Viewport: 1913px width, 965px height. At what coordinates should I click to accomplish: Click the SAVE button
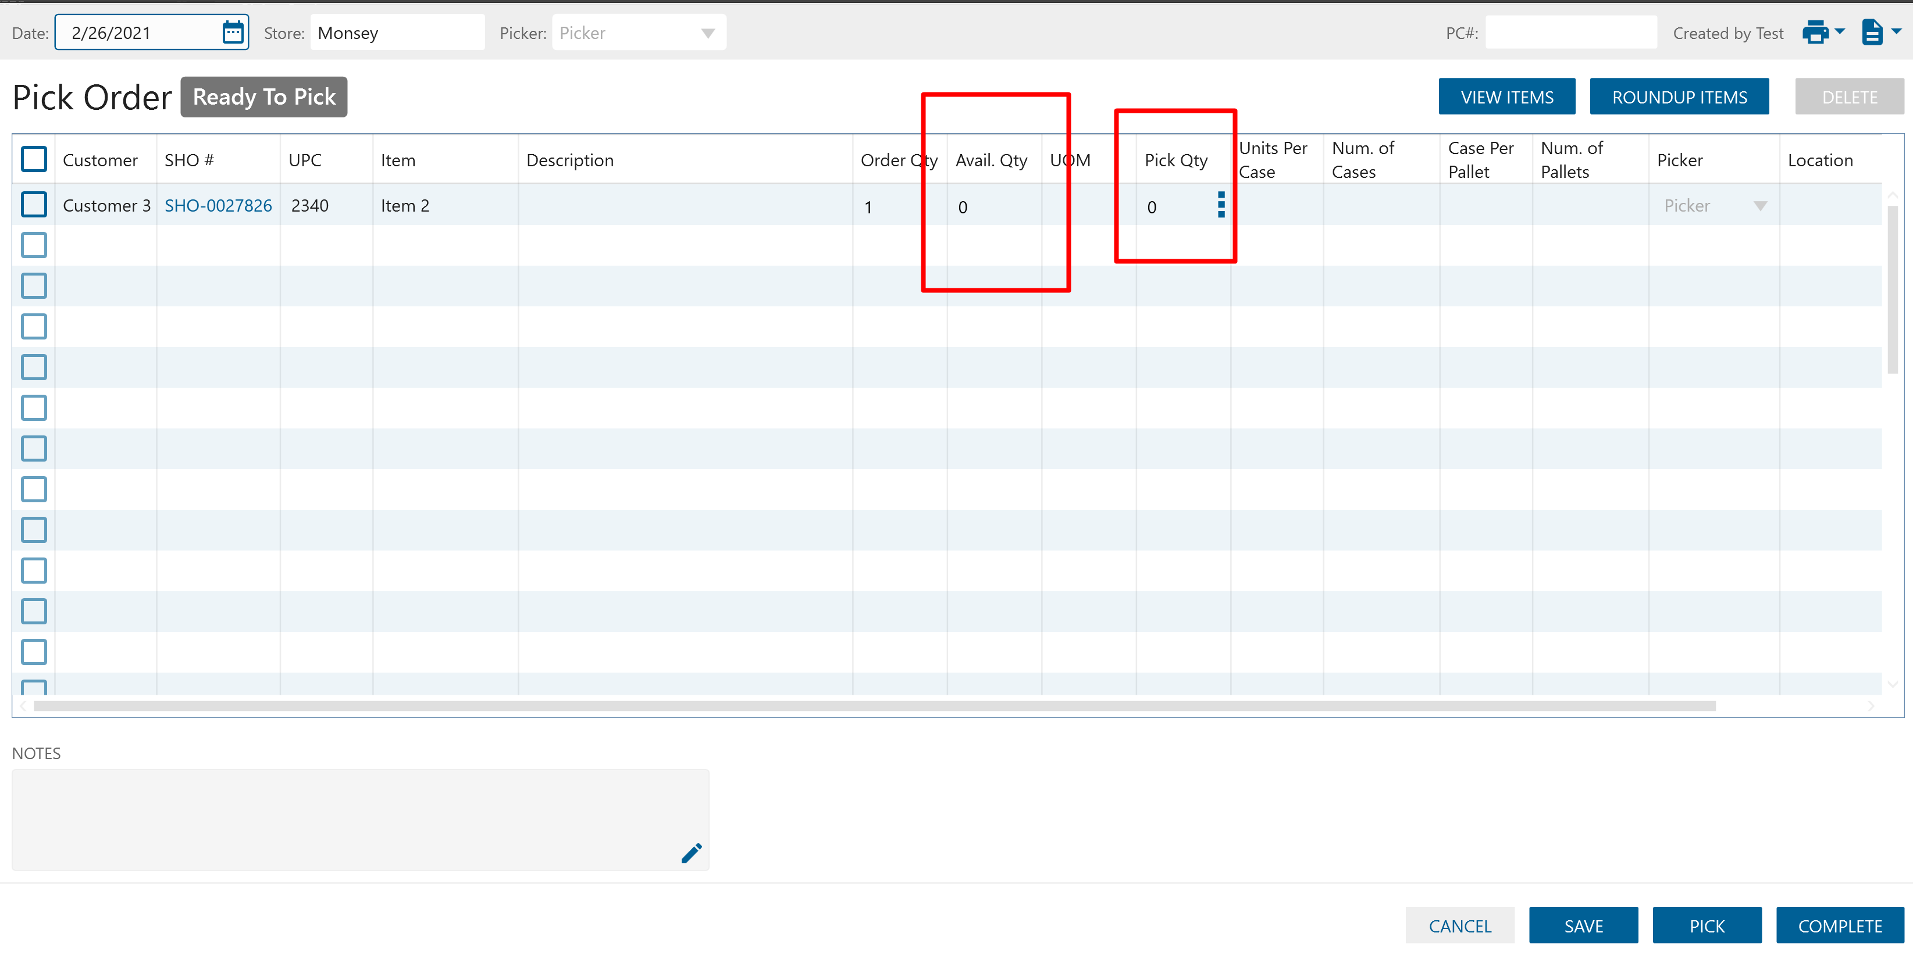click(1583, 925)
